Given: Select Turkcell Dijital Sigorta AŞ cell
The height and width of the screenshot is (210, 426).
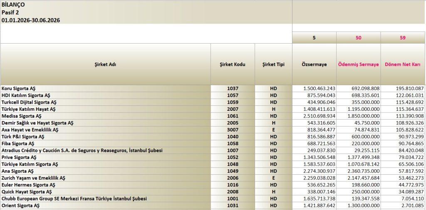Looking at the screenshot, I should pos(105,103).
